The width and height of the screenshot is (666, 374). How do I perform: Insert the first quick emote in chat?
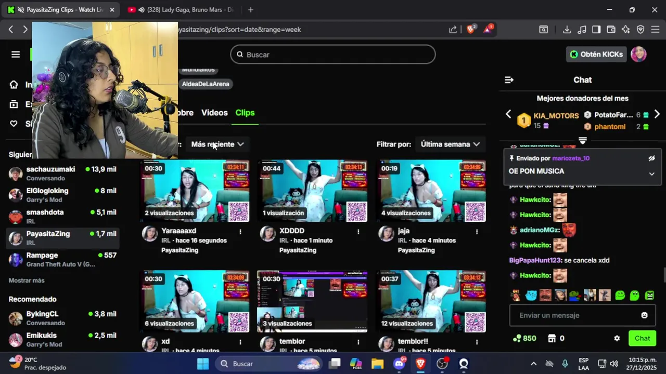pyautogui.click(x=516, y=296)
